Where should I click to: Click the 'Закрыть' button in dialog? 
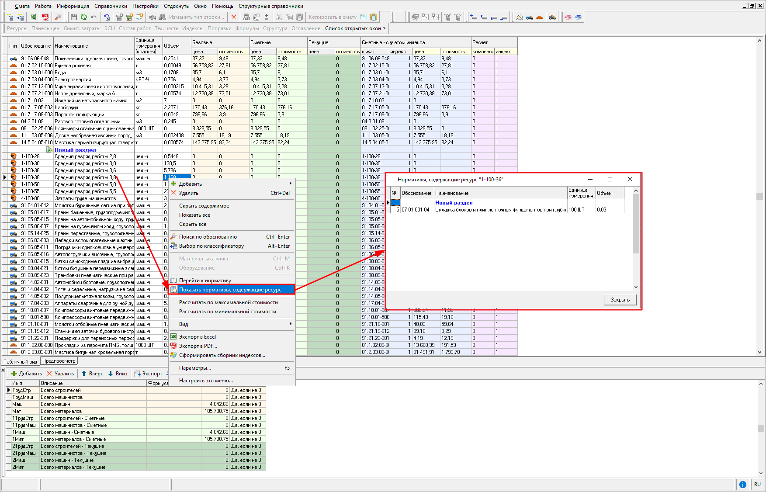620,300
